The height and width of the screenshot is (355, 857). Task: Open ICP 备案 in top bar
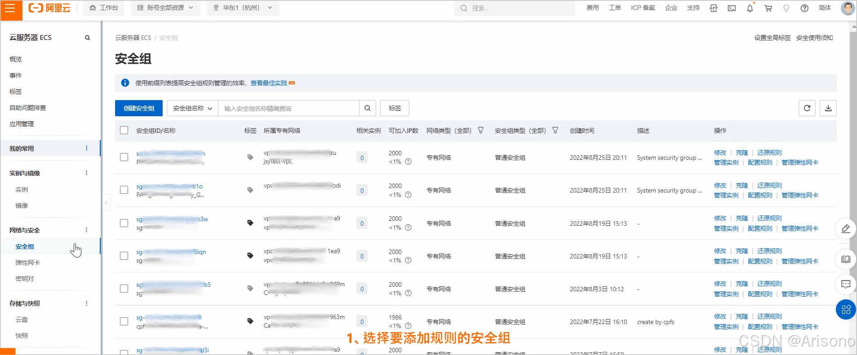[643, 8]
